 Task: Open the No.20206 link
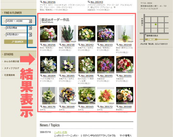(x=87, y=76)
